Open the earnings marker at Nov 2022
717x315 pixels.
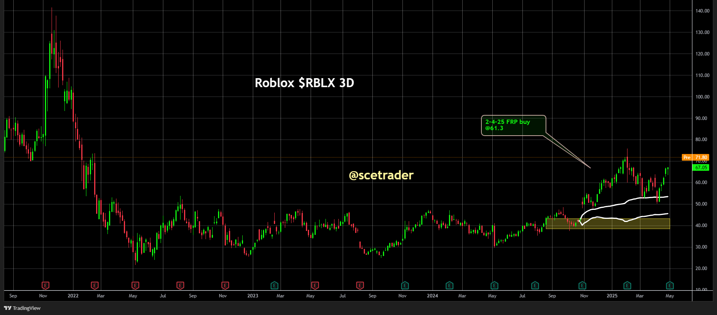pos(225,285)
